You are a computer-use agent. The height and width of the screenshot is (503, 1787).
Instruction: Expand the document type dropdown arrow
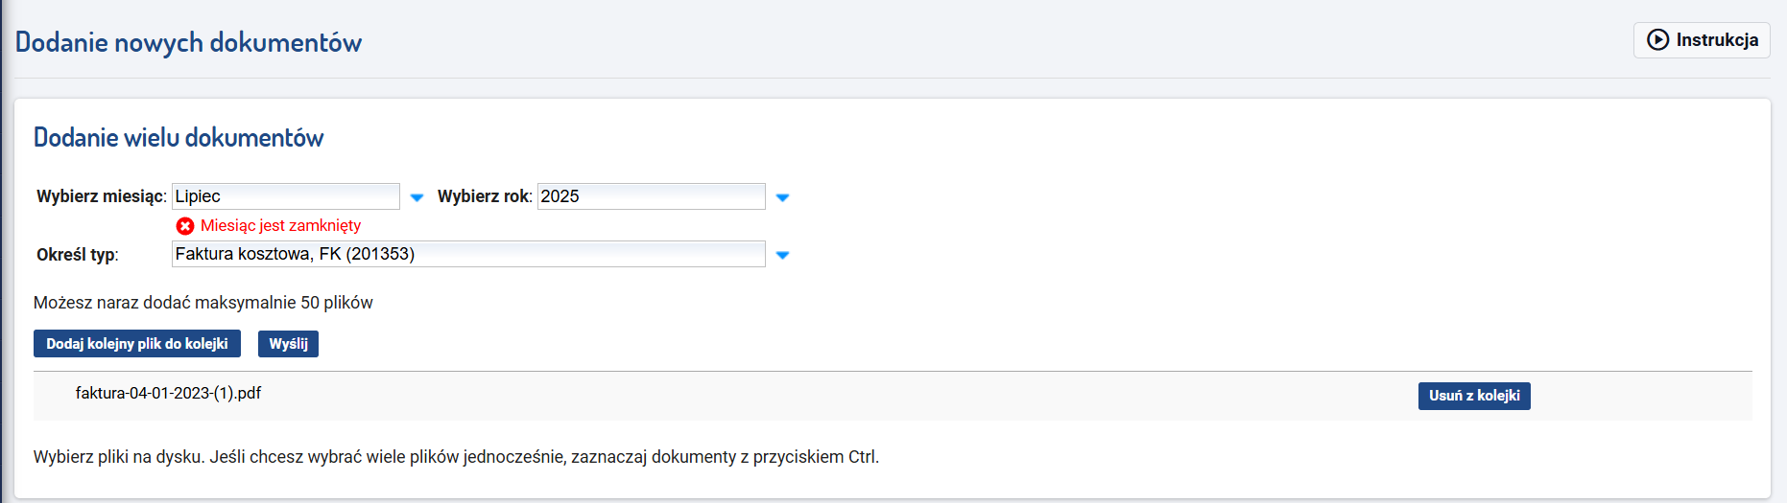(782, 255)
